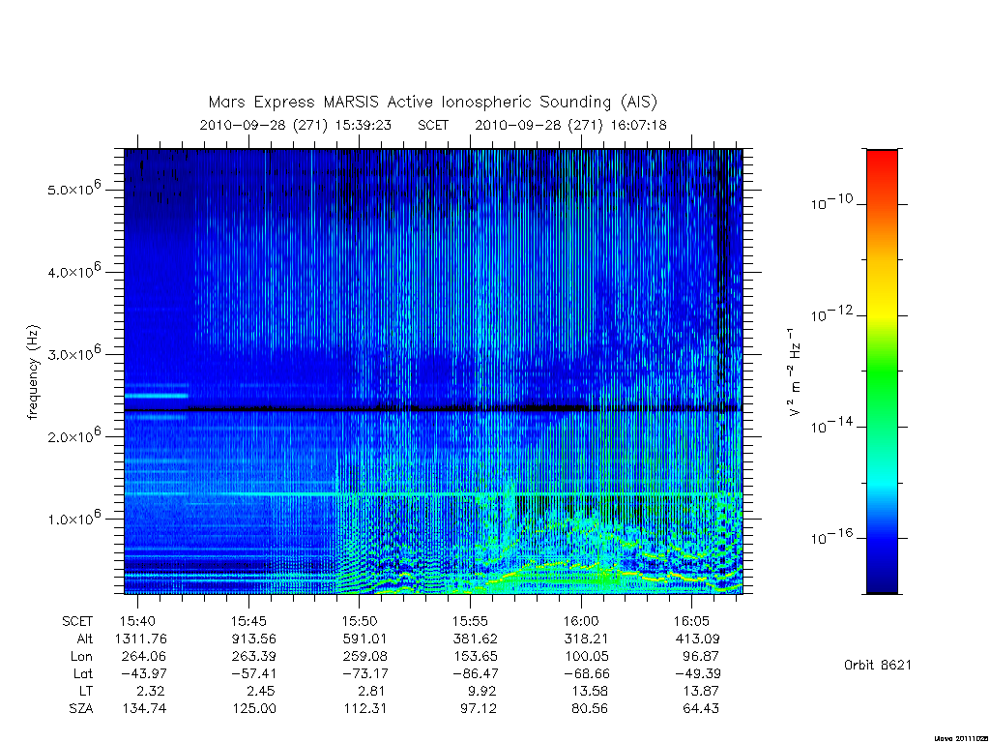Click the latitude value -49.39
This screenshot has height=743, width=990.
point(697,673)
